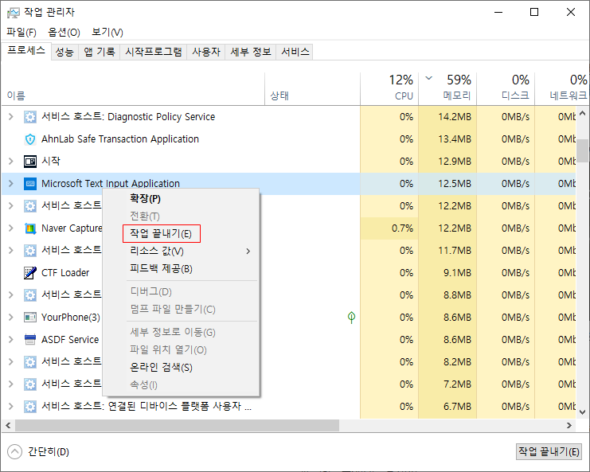This screenshot has height=472, width=590.
Task: Click the AhnLab Safe Transaction Application name
Action: tap(120, 139)
